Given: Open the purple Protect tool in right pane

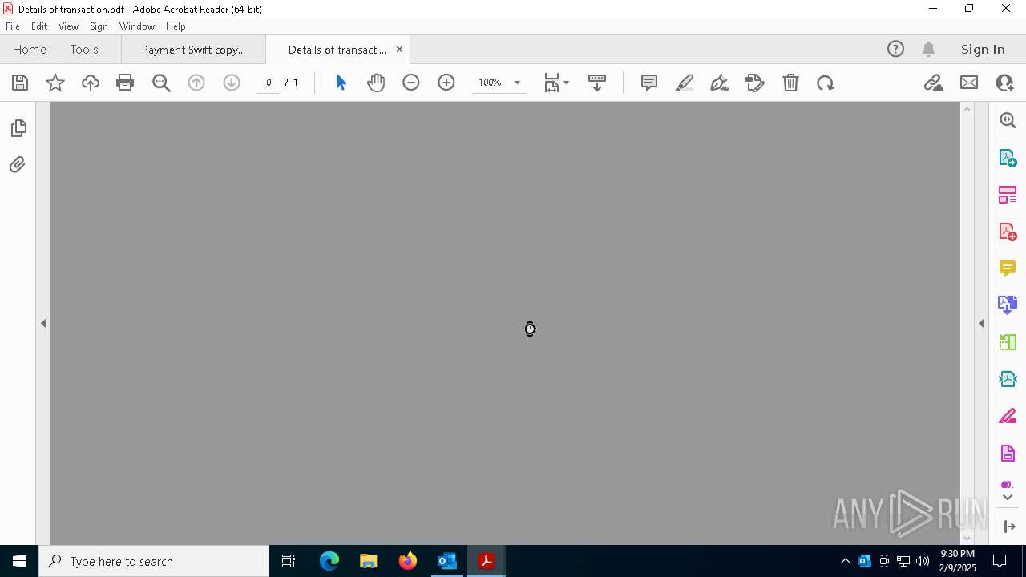Looking at the screenshot, I should [x=1008, y=454].
